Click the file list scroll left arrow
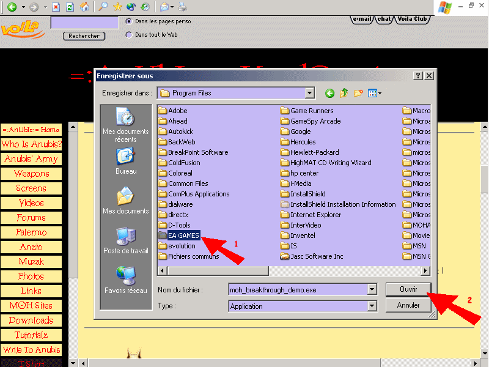 pos(162,270)
